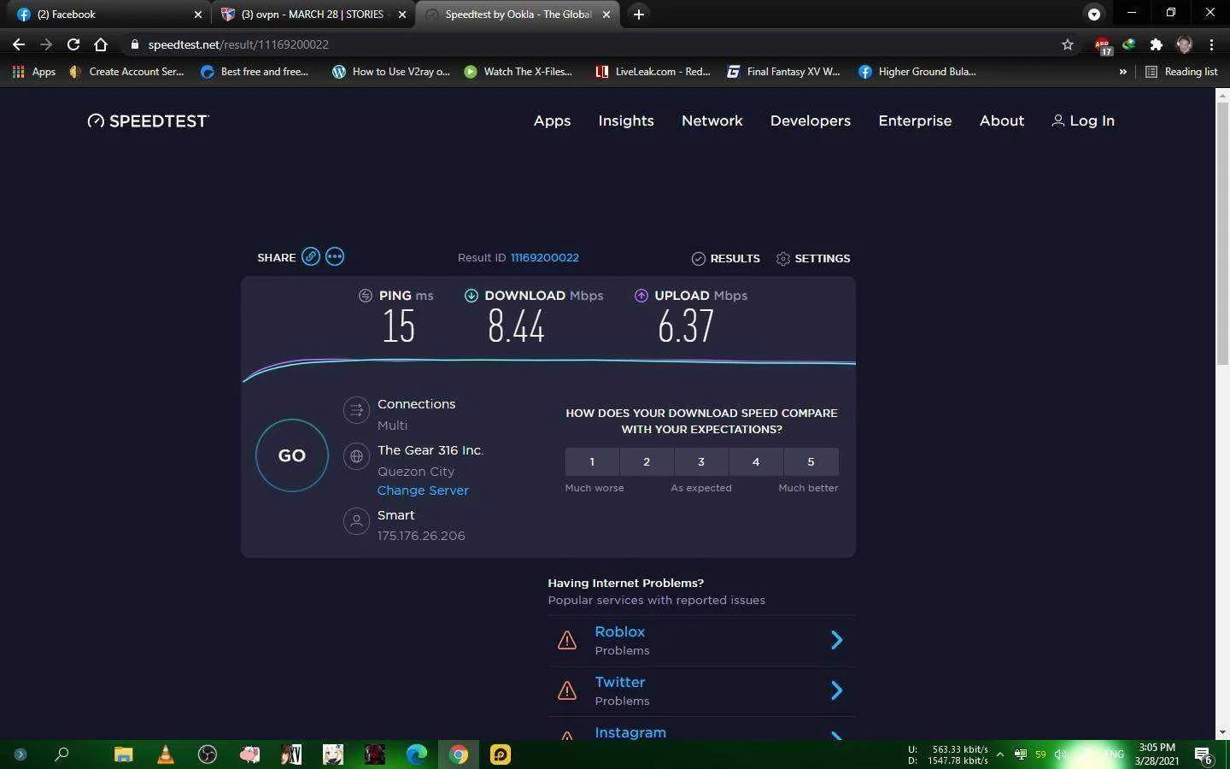Click Log In
1230x769 pixels.
[x=1083, y=120]
